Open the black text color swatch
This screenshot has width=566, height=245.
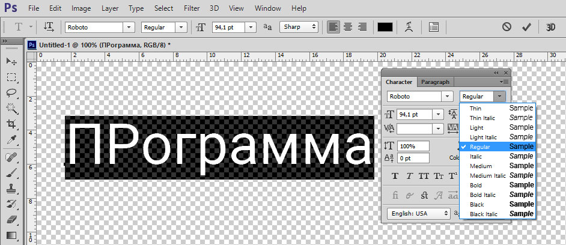(x=385, y=27)
